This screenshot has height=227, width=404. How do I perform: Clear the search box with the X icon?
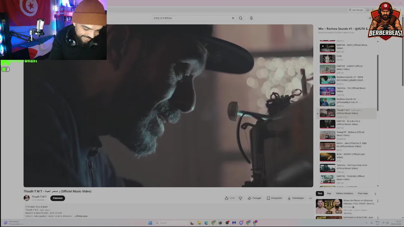click(233, 18)
